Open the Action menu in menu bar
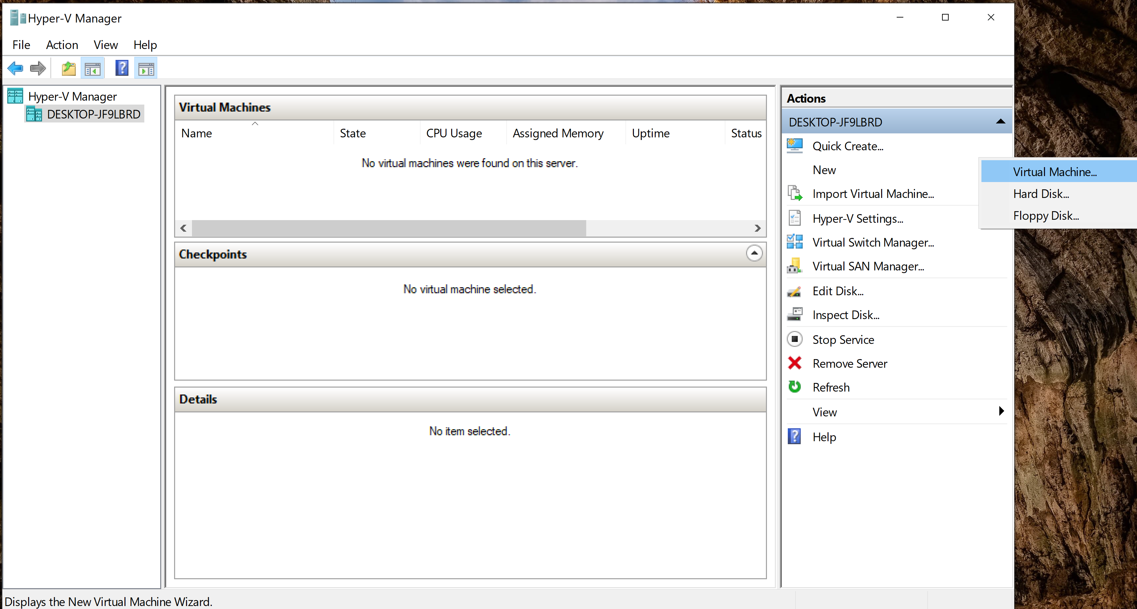Screen dimensions: 1137x609 (62, 45)
